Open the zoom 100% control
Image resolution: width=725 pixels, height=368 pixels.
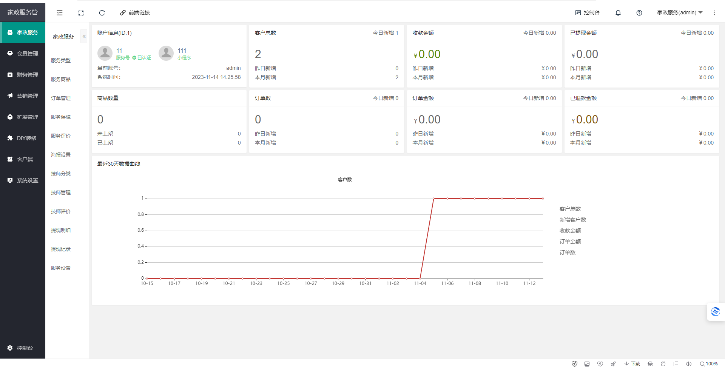tap(709, 364)
